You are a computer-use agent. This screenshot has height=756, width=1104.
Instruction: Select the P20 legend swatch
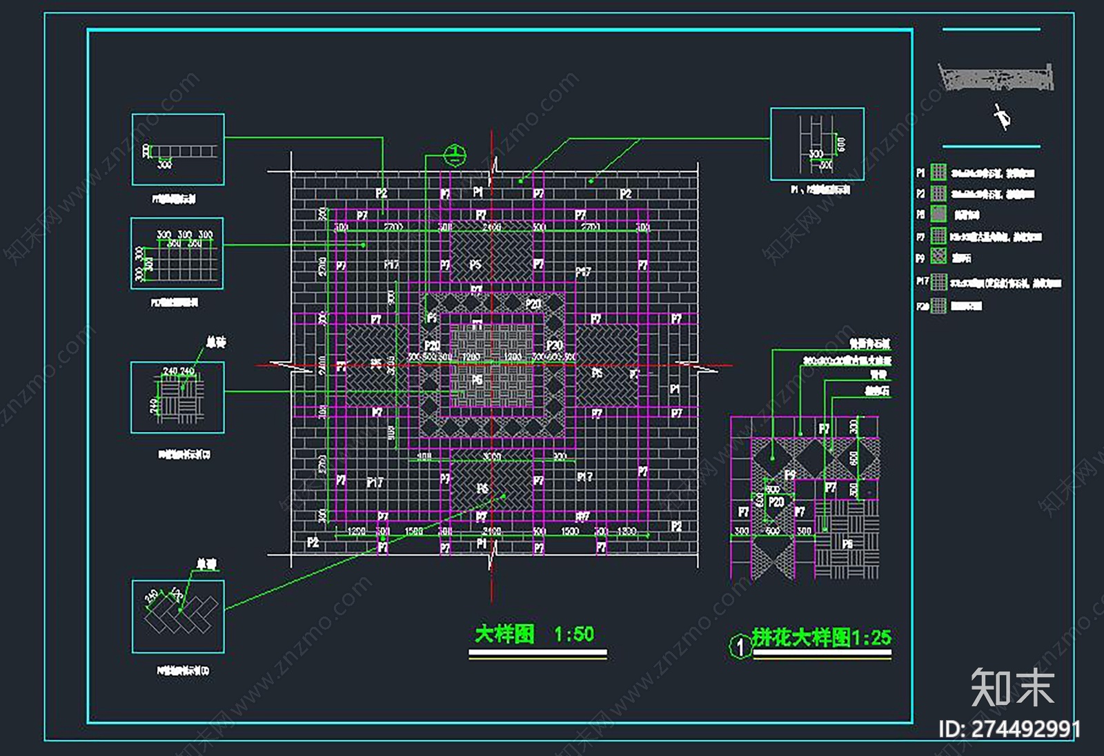coord(938,305)
